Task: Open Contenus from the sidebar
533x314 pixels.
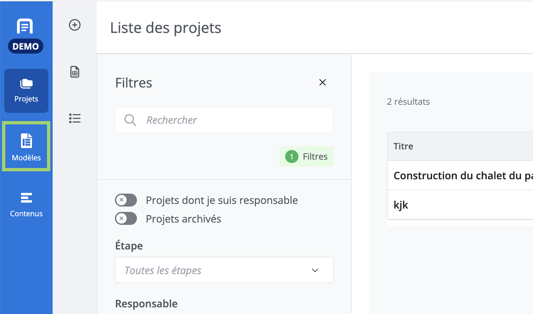Action: [x=26, y=204]
